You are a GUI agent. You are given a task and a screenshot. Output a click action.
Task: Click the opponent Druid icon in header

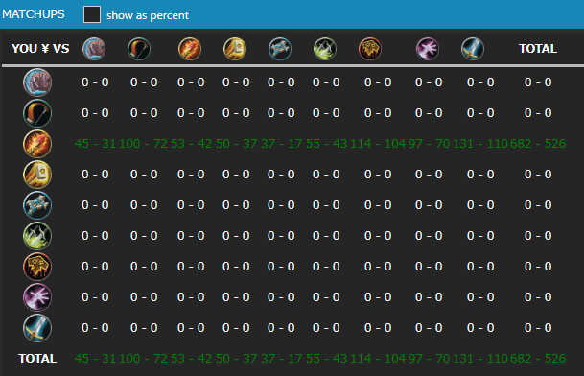click(94, 49)
